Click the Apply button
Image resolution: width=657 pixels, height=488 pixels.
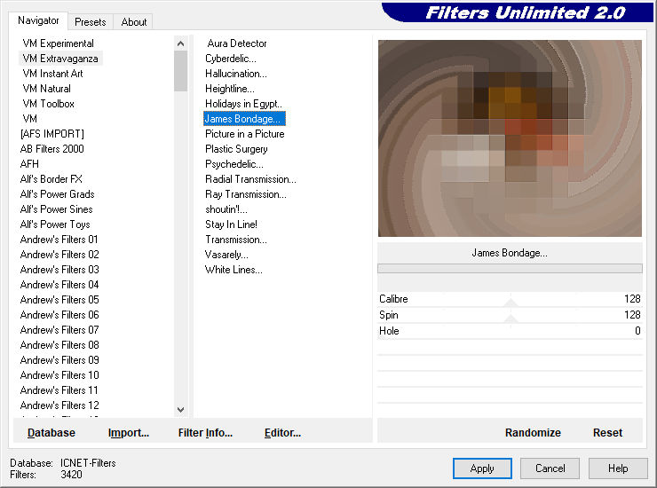[482, 468]
